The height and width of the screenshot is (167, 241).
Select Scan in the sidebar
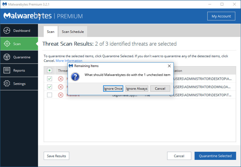(19, 44)
